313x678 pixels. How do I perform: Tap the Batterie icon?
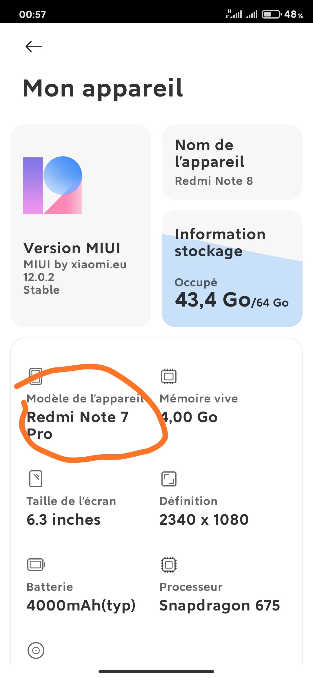pyautogui.click(x=36, y=564)
